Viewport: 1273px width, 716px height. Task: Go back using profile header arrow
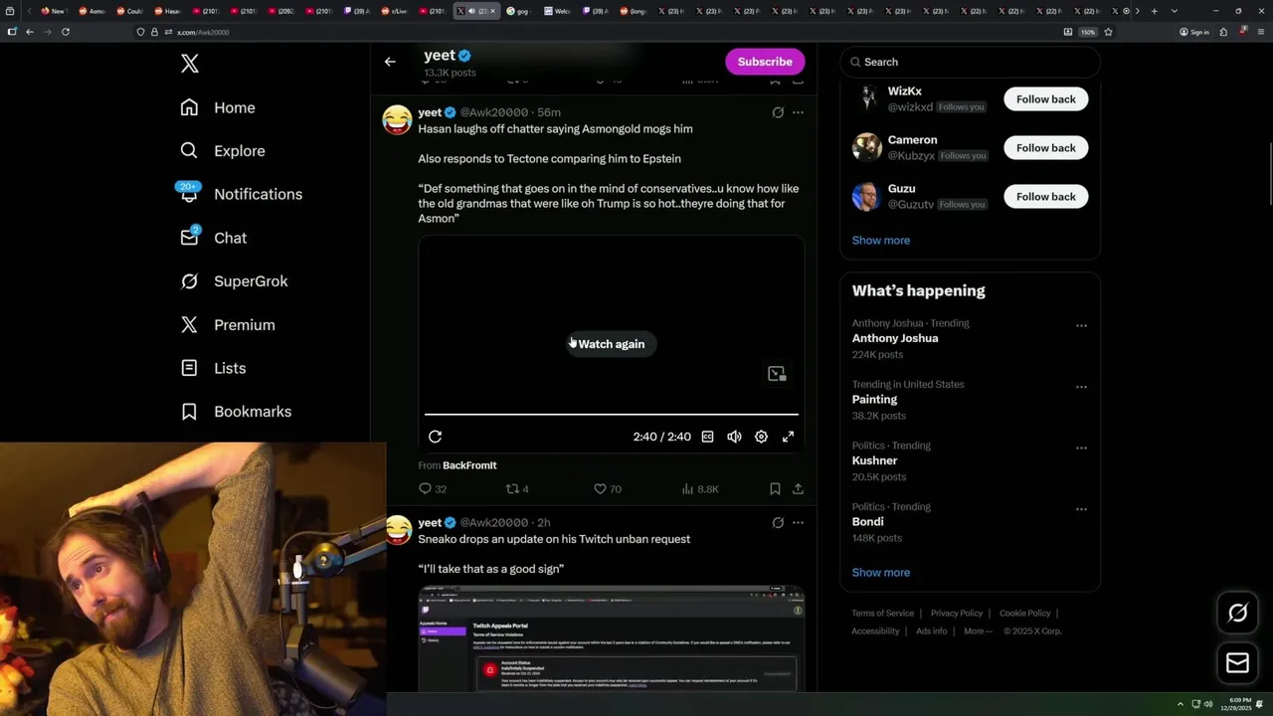(x=390, y=62)
